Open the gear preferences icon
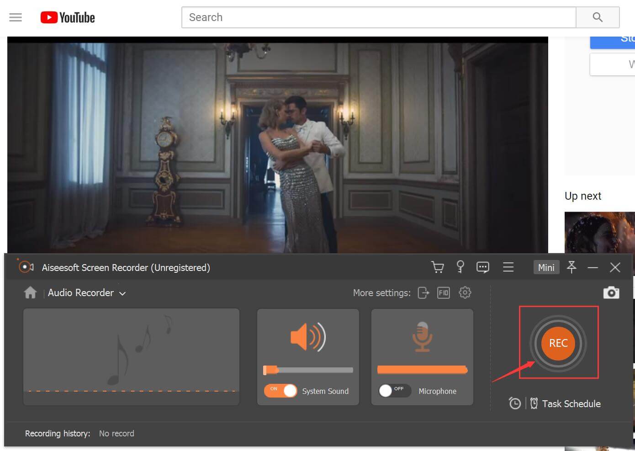 pyautogui.click(x=465, y=292)
